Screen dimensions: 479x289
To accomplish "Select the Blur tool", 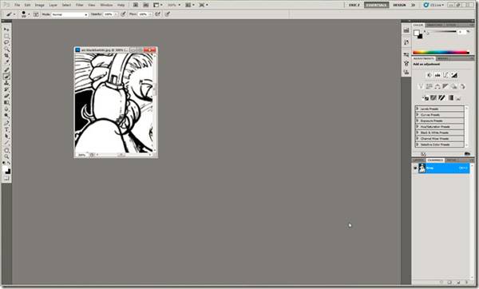I will 6,109.
